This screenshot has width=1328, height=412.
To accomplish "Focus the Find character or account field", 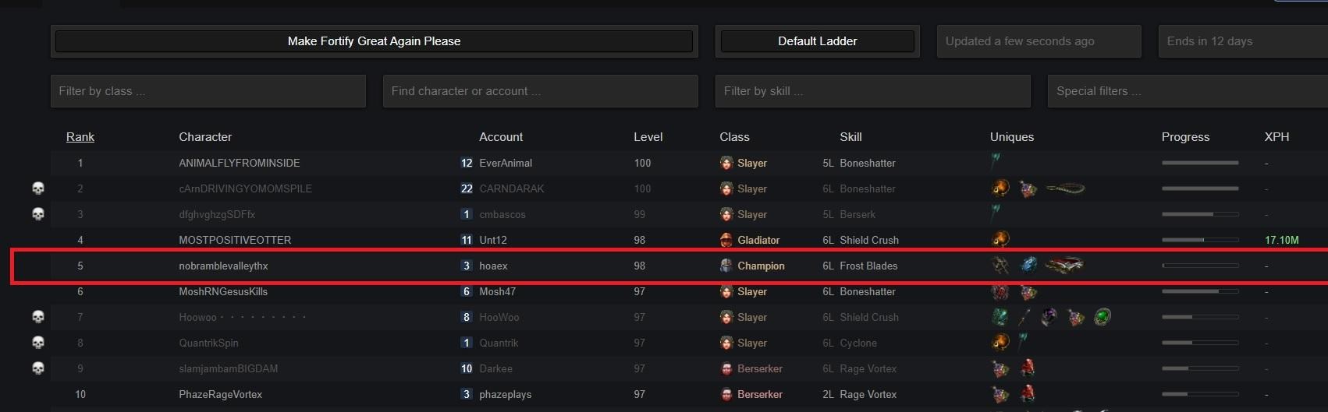I will click(540, 91).
